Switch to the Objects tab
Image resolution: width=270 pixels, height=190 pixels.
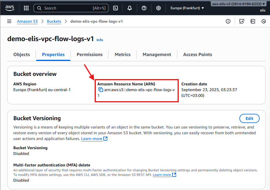22,54
